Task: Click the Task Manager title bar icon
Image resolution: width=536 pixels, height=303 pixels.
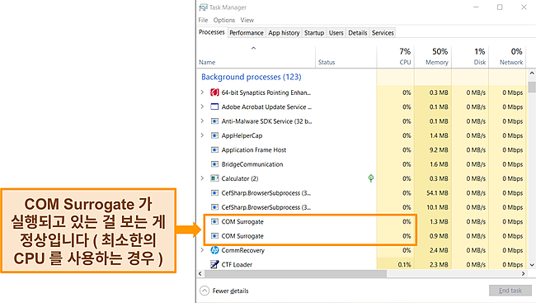Action: click(x=204, y=7)
